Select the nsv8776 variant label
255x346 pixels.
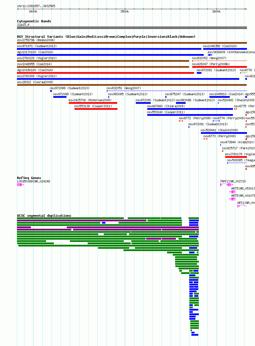[247, 70]
